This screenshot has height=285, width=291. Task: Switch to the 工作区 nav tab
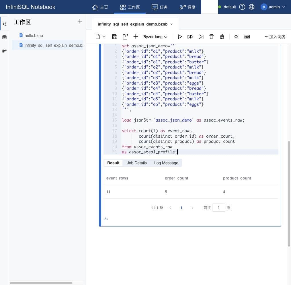point(130,7)
